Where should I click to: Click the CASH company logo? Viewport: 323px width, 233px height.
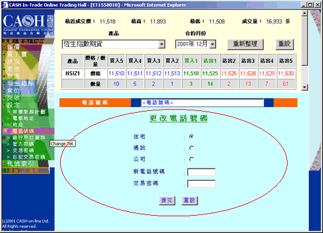28,24
